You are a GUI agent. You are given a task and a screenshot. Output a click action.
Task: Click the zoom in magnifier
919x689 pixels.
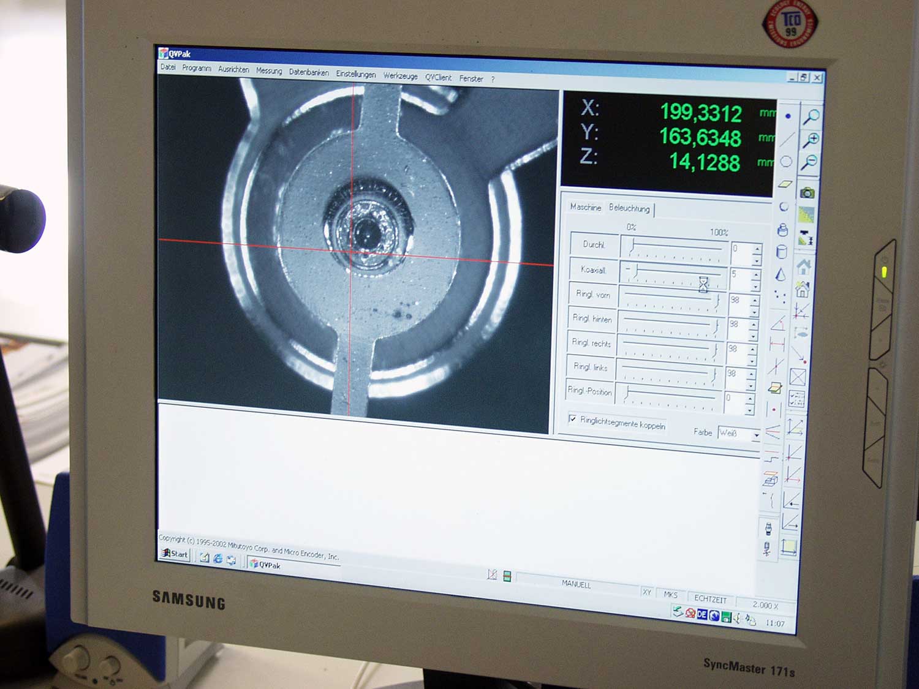(x=812, y=140)
